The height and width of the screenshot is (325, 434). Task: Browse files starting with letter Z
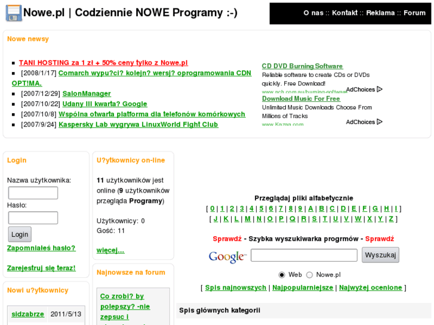click(391, 219)
